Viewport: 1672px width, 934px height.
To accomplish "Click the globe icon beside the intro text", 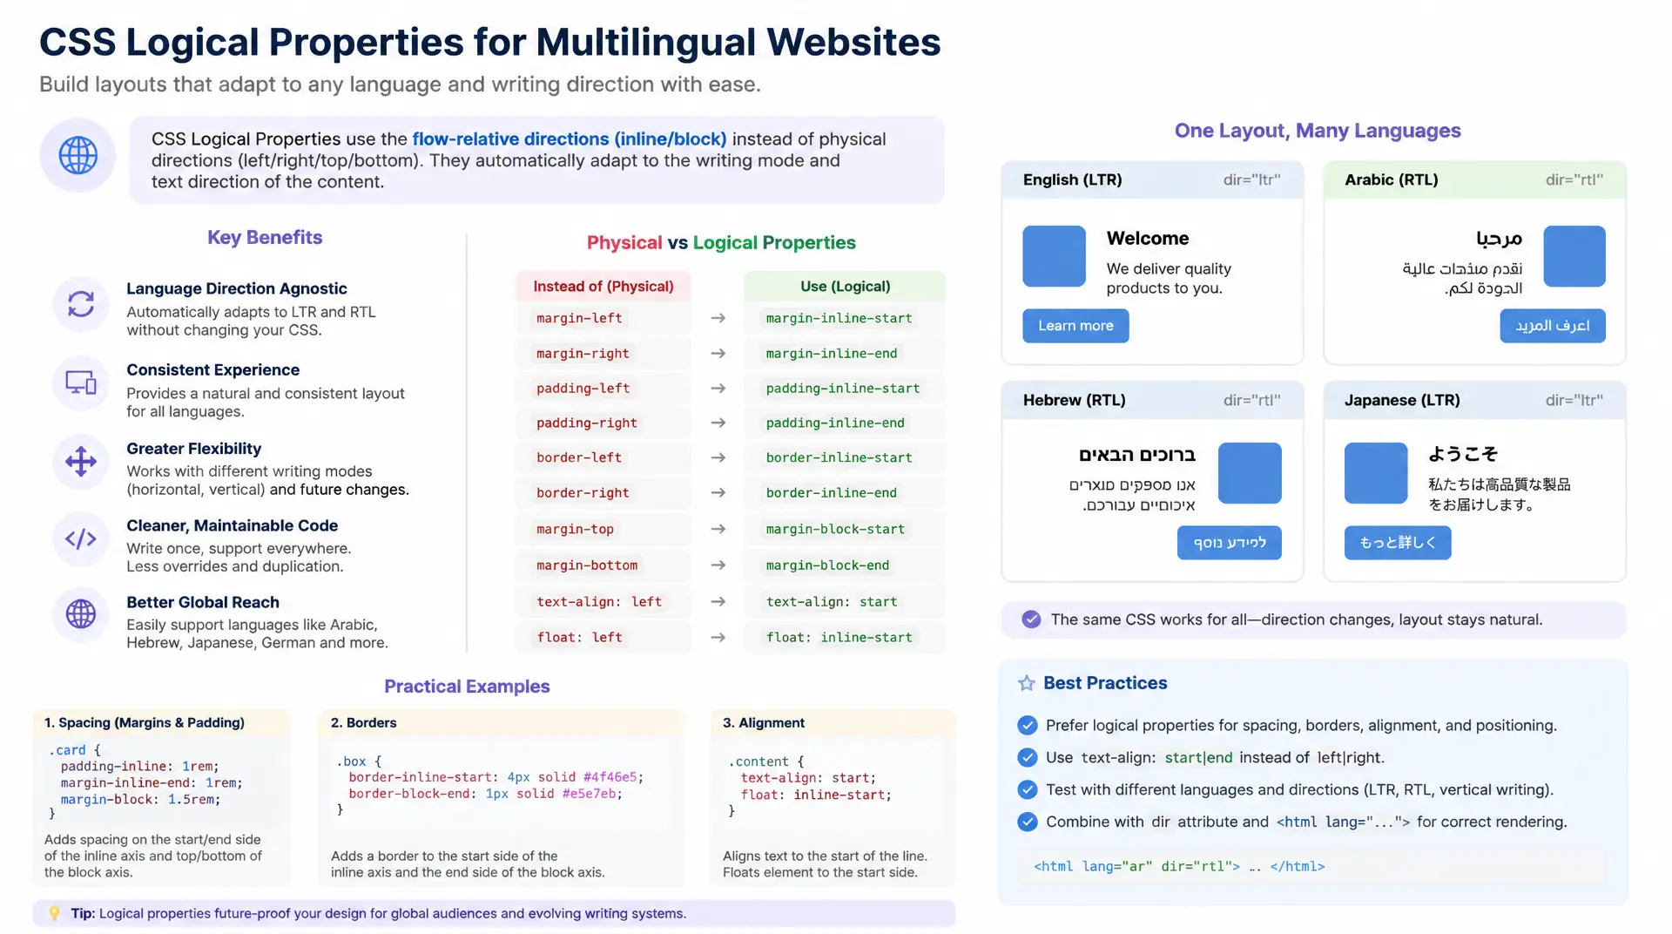I will pos(78,156).
